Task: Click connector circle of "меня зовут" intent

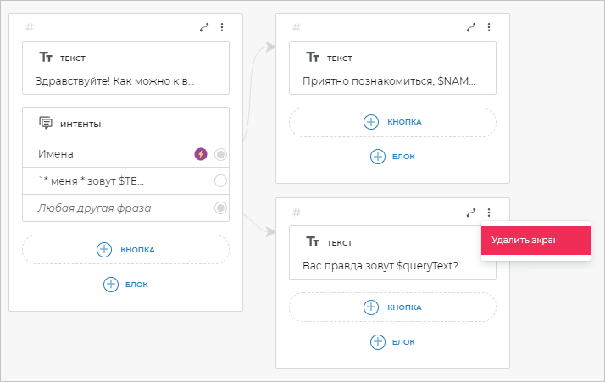Action: tap(220, 181)
